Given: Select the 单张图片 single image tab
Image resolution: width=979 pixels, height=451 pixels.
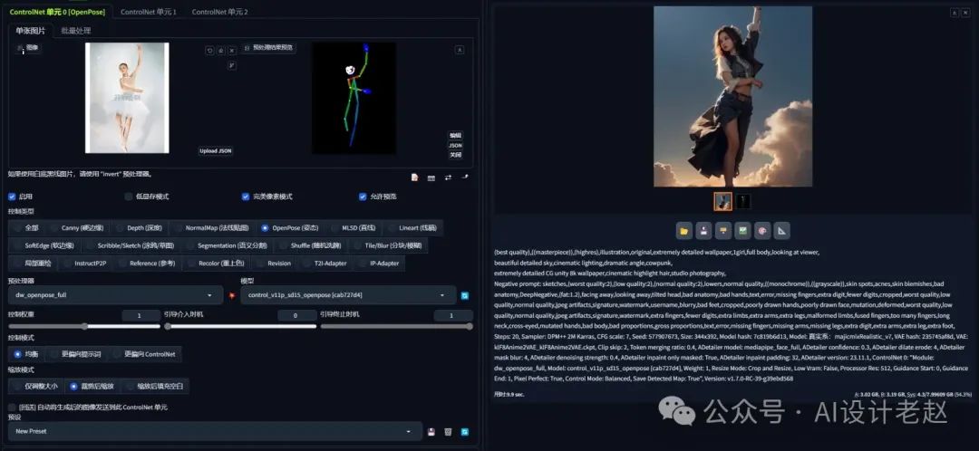Looking at the screenshot, I should point(31,31).
